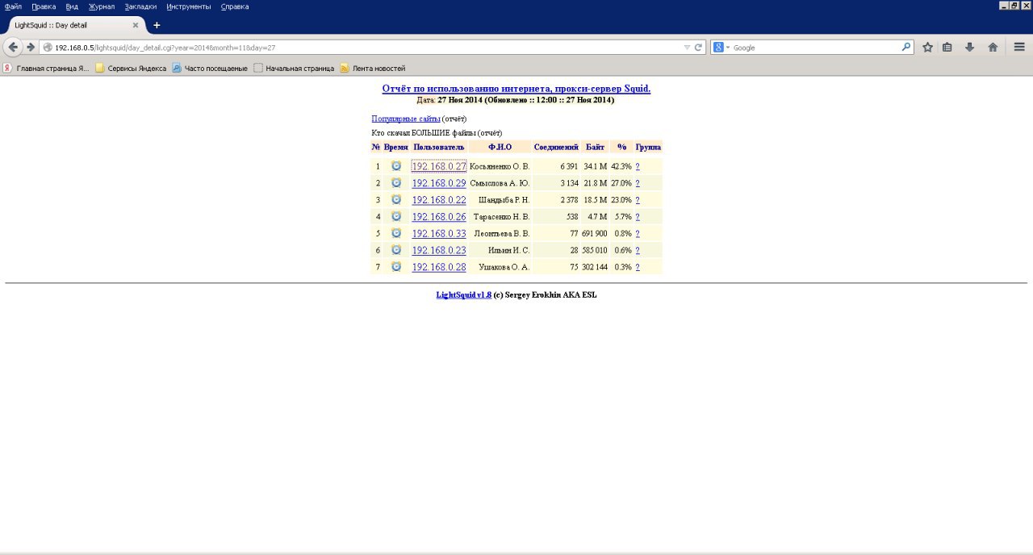Open user link 192.168.0.26

click(439, 217)
